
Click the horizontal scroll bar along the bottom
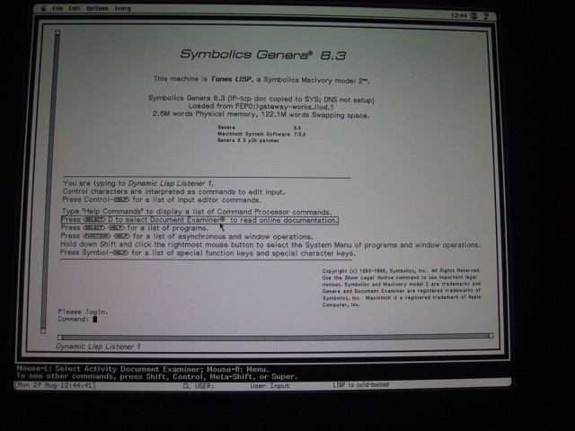[x=276, y=336]
